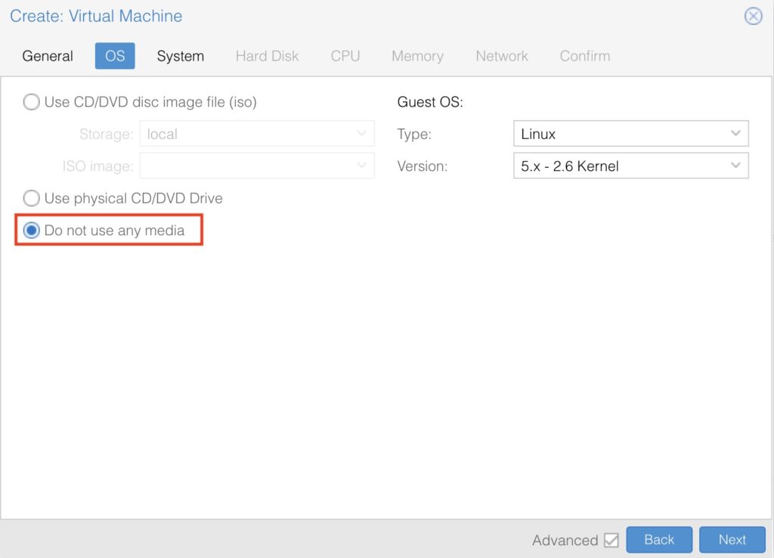Close the Create Virtual Machine dialog
Image resolution: width=774 pixels, height=558 pixels.
pos(754,17)
